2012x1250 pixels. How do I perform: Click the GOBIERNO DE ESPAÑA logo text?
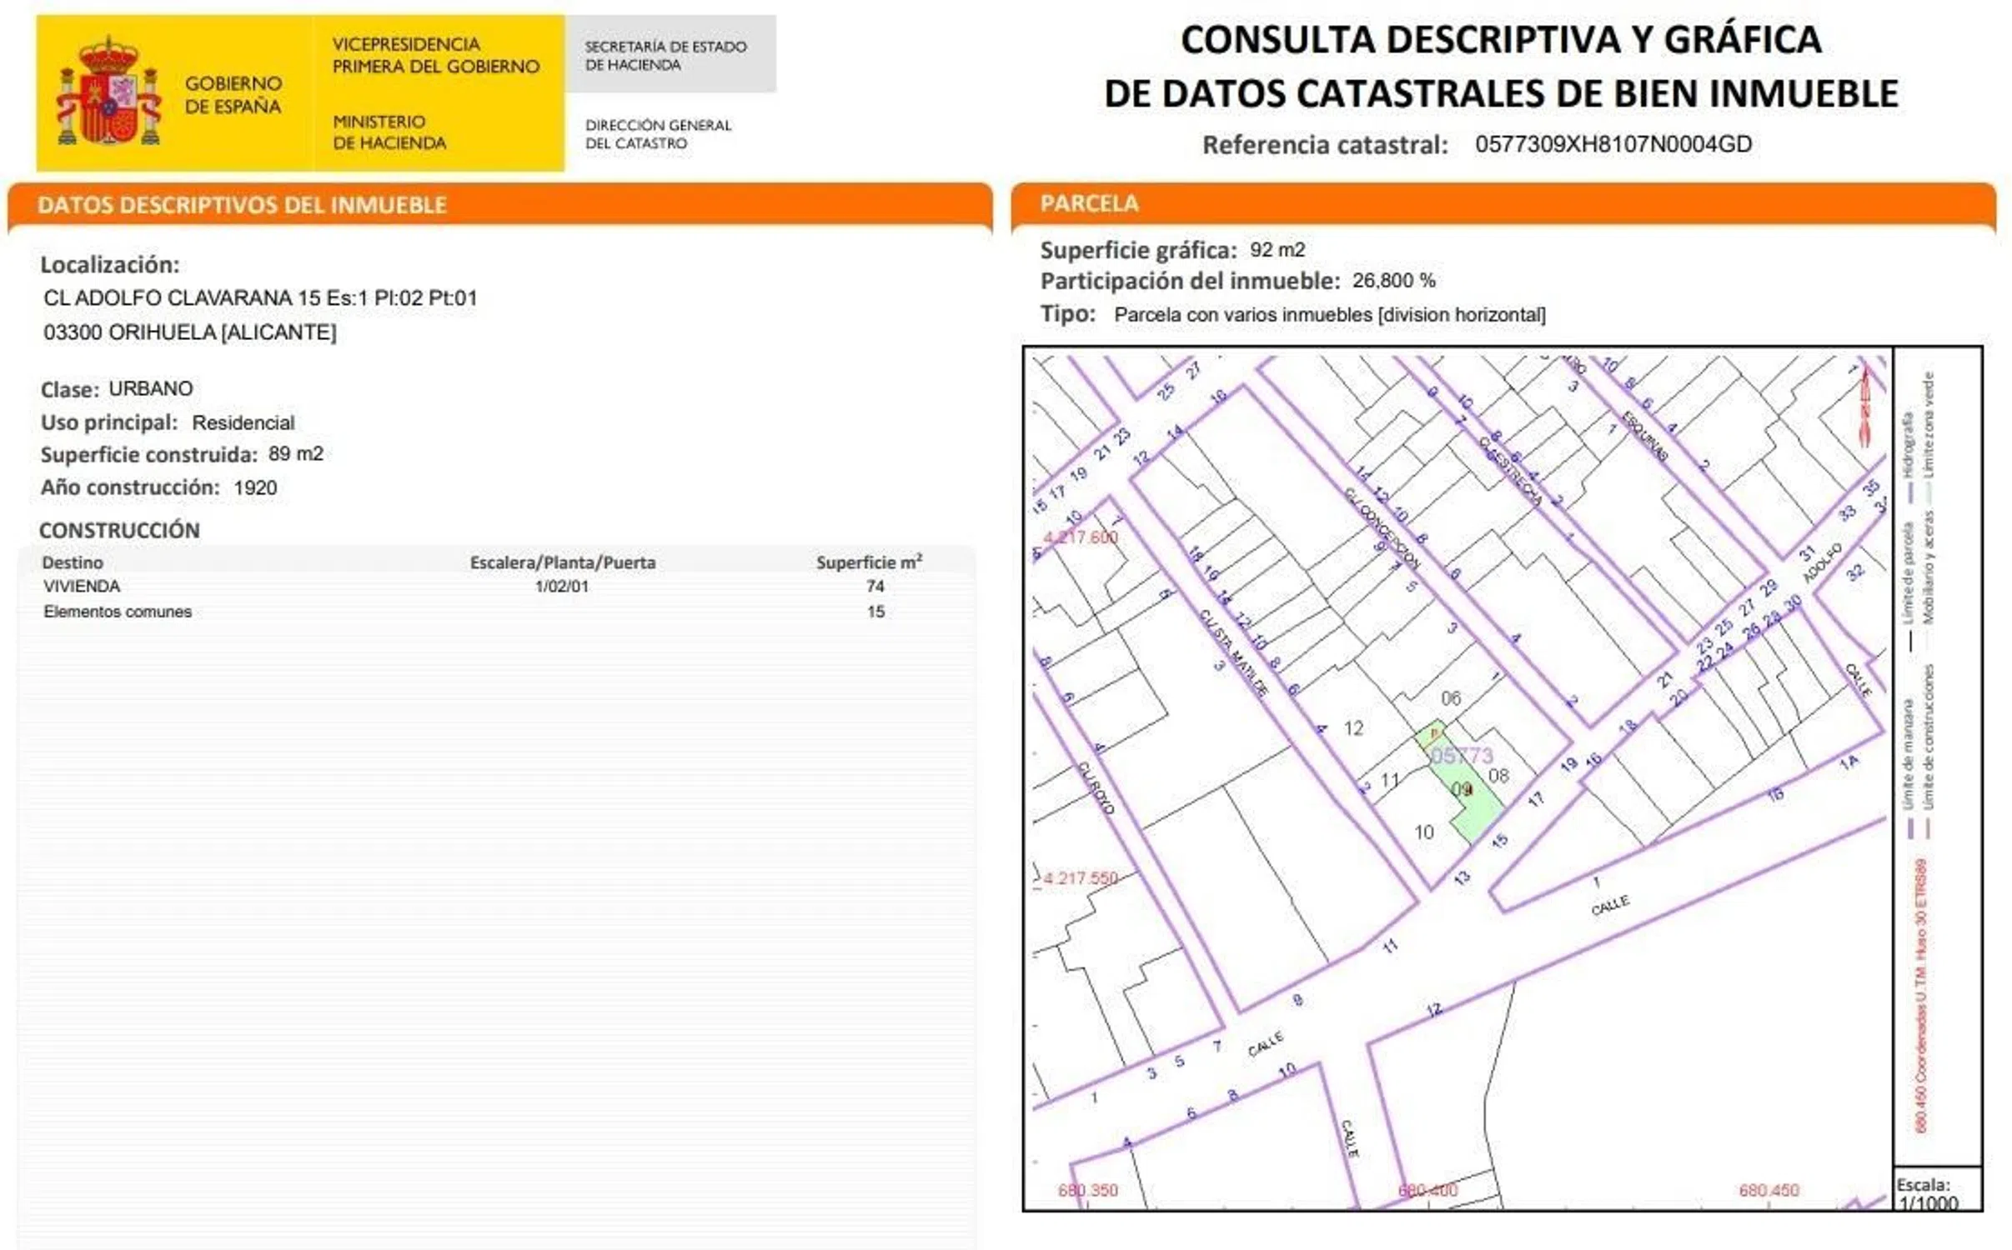click(x=233, y=95)
